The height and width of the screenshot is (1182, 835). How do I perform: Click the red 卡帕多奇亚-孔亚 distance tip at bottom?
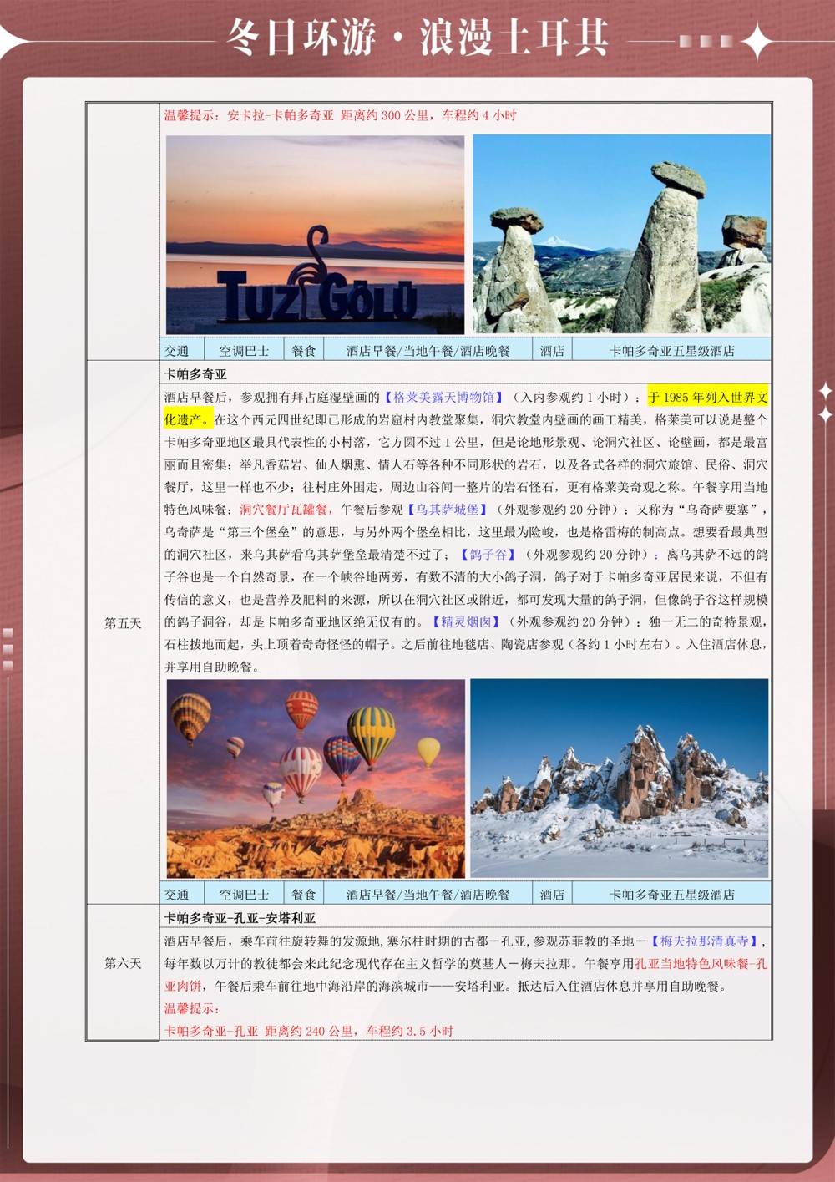coord(308,1032)
